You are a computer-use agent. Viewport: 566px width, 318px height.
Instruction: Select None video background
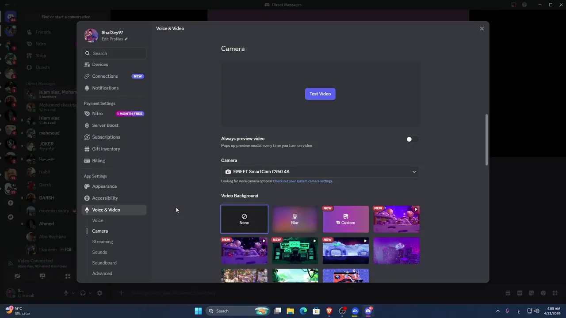tap(244, 219)
